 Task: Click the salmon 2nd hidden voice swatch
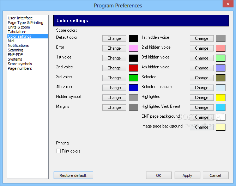(220, 48)
